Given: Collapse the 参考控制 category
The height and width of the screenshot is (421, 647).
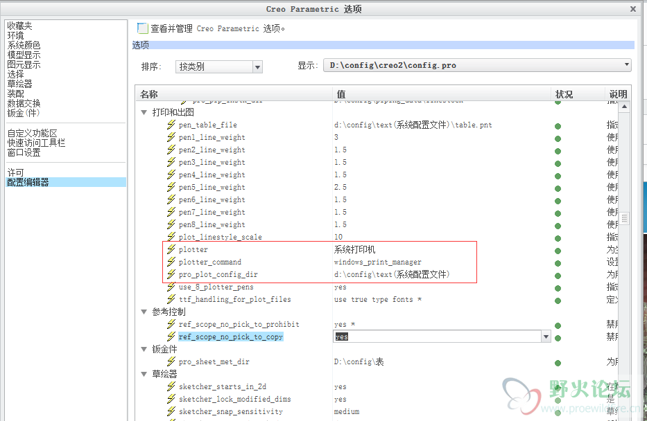Looking at the screenshot, I should point(144,312).
